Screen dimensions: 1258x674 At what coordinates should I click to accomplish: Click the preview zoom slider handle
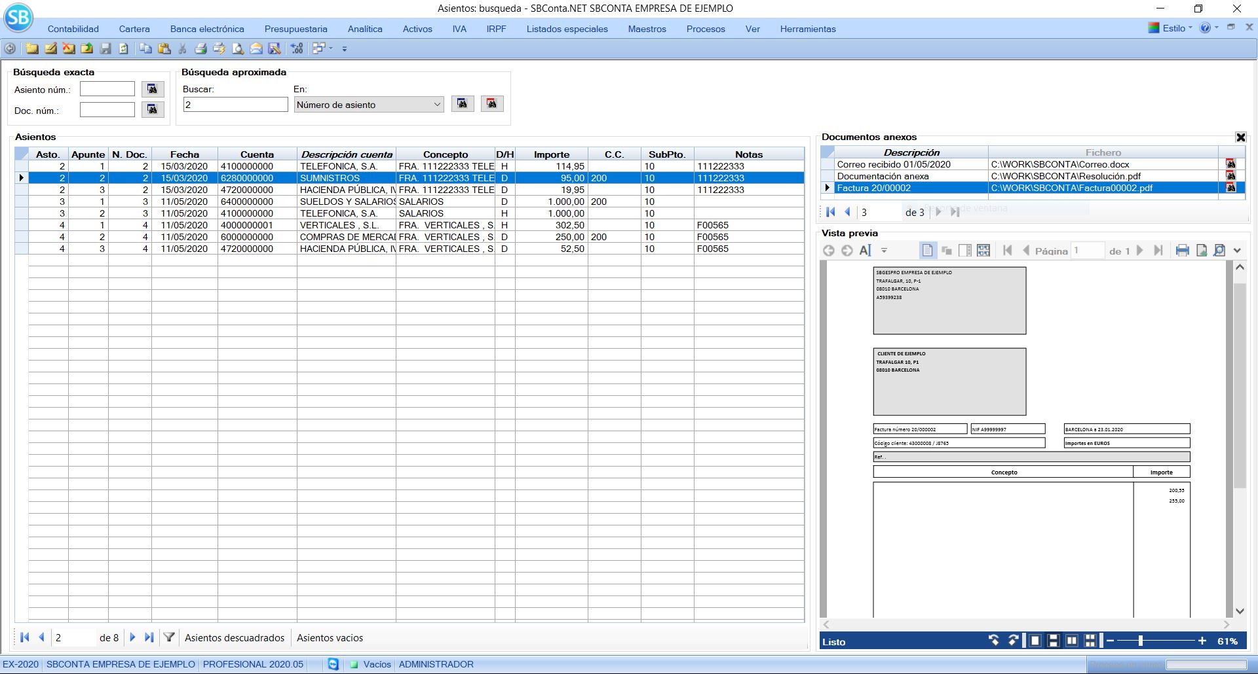(1141, 641)
